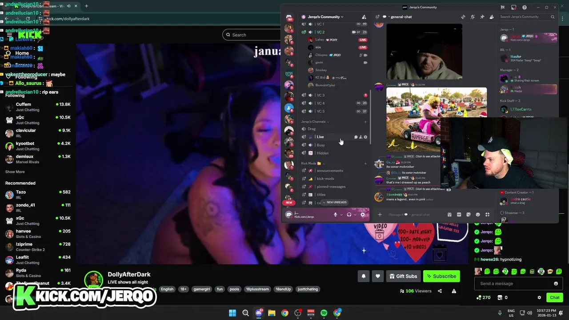Toggle Discord headphone deafen
The width and height of the screenshot is (569, 320).
click(x=349, y=215)
